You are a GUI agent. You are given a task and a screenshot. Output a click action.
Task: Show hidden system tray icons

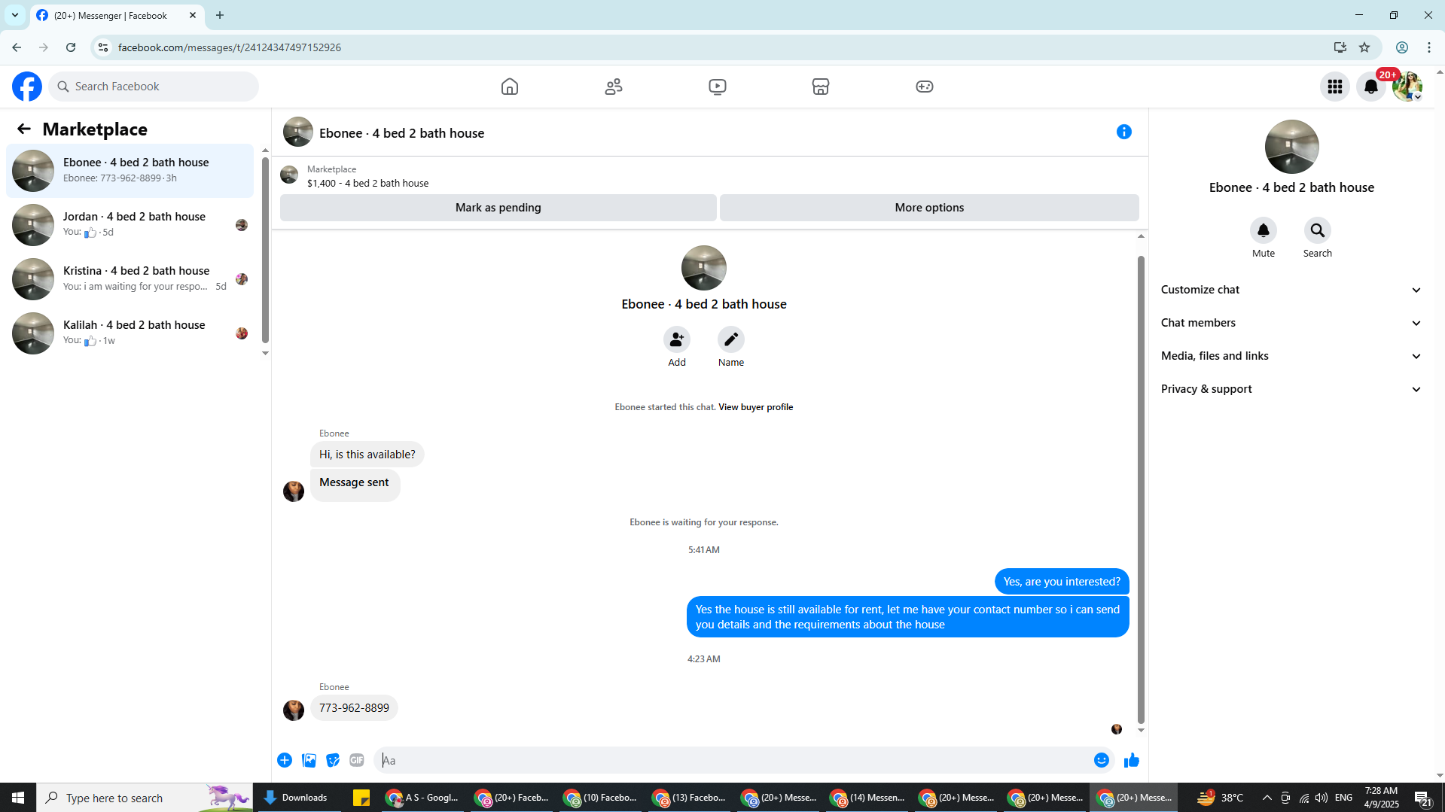[1267, 798]
